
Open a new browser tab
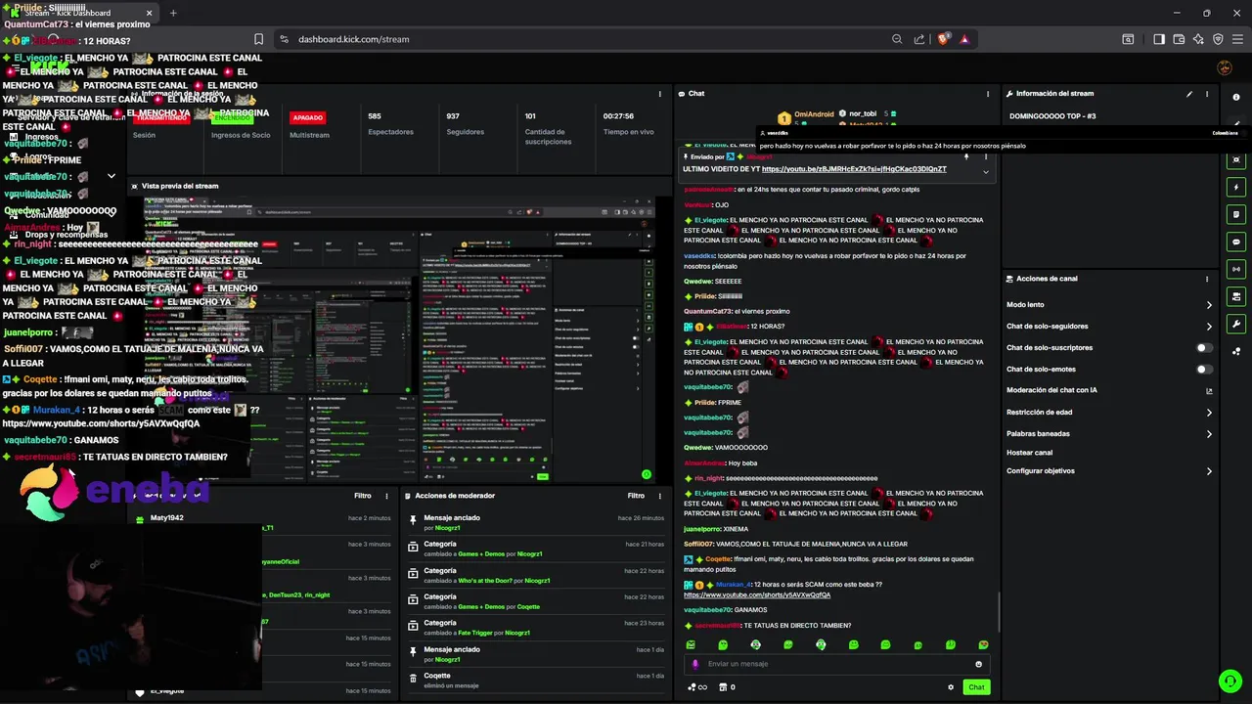pyautogui.click(x=173, y=13)
